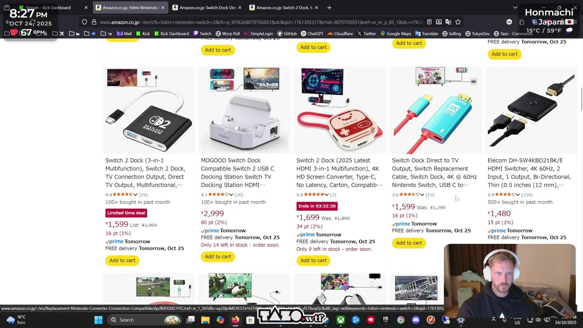The image size is (583, 328).
Task: Add the MOGOOD Switch Dock to cart
Action: 218,256
